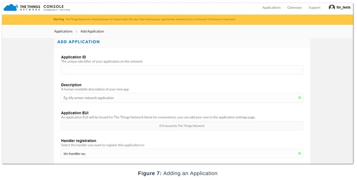357x180 pixels.
Task: Click the Application EUI issued field
Action: click(x=182, y=126)
